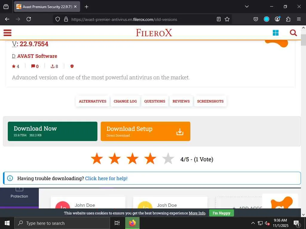This screenshot has height=229, width=306.
Task: Open the SCREENSHOTS tab
Action: click(x=210, y=101)
